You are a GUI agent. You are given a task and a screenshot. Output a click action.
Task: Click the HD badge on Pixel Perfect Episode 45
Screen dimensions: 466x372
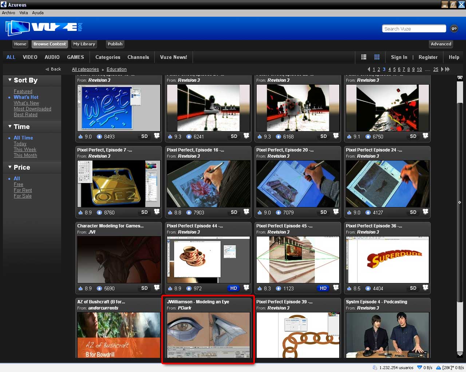[323, 288]
